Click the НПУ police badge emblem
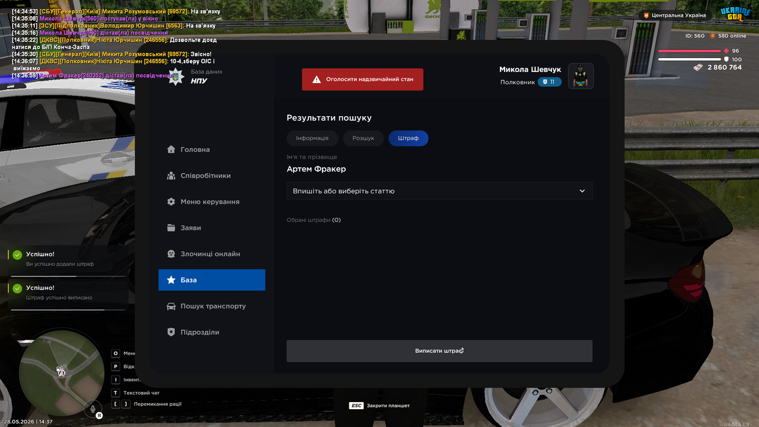This screenshot has height=427, width=759. (x=176, y=77)
